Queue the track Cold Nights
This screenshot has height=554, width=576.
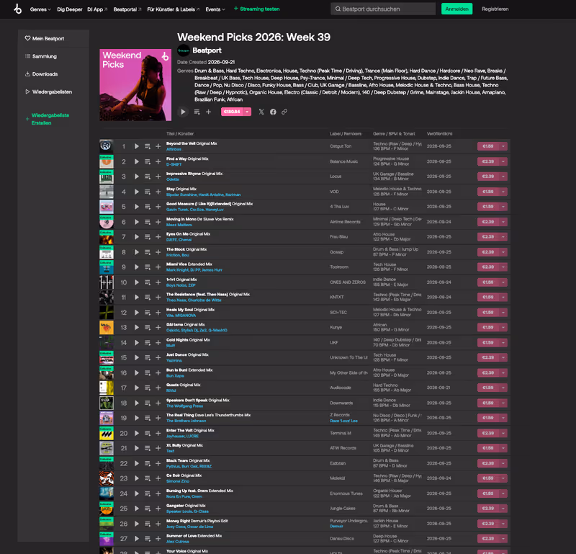click(x=148, y=343)
